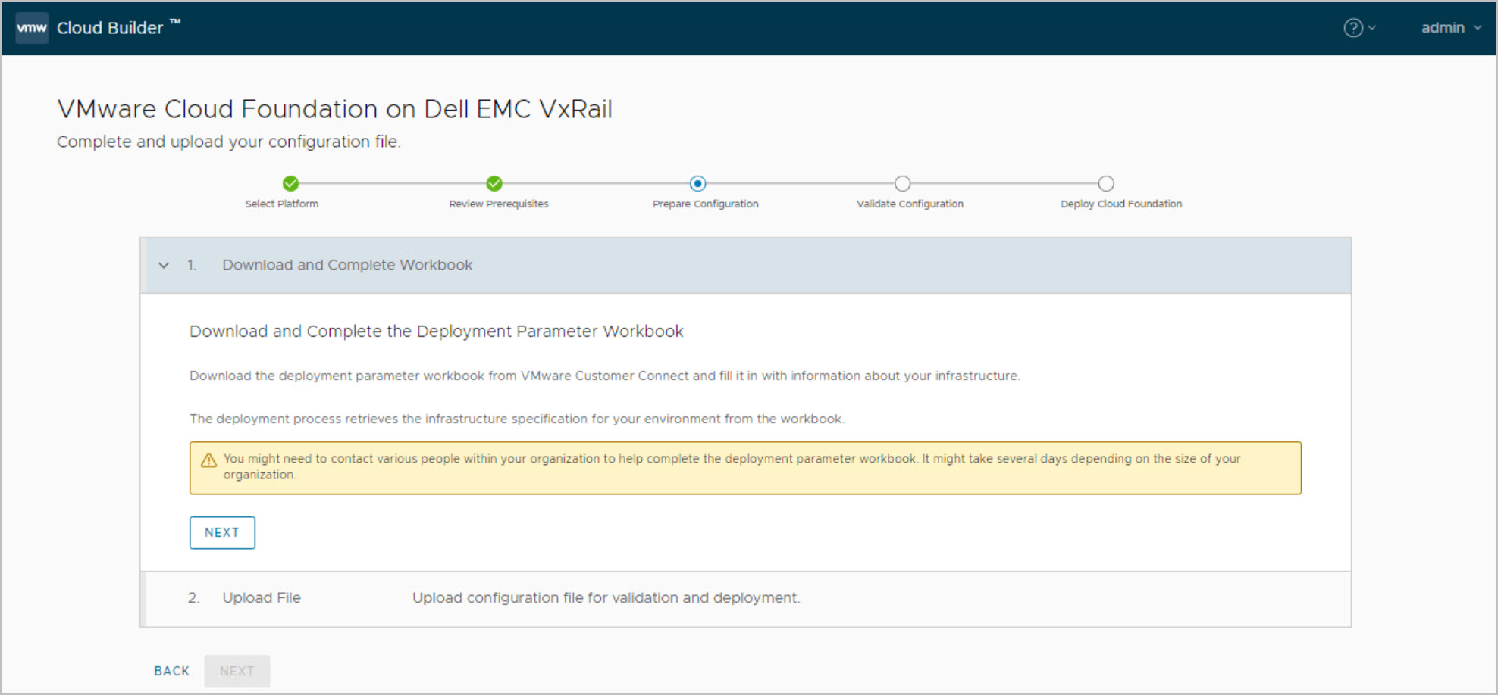Screen dimensions: 1498x695
Task: Open the help question mark menu
Action: pos(1353,28)
